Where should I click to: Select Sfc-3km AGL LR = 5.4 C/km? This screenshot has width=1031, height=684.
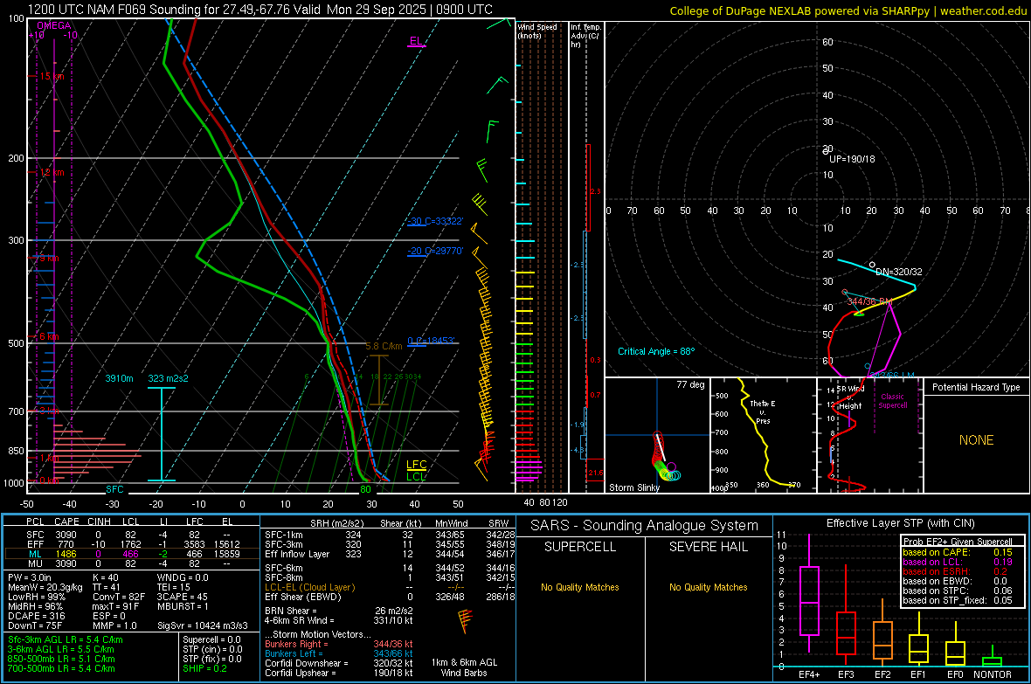click(66, 639)
